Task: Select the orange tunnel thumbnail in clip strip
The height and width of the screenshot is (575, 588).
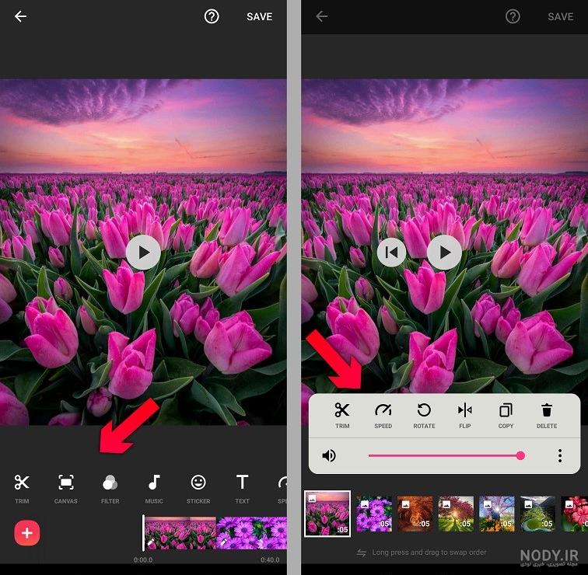Action: tap(415, 514)
